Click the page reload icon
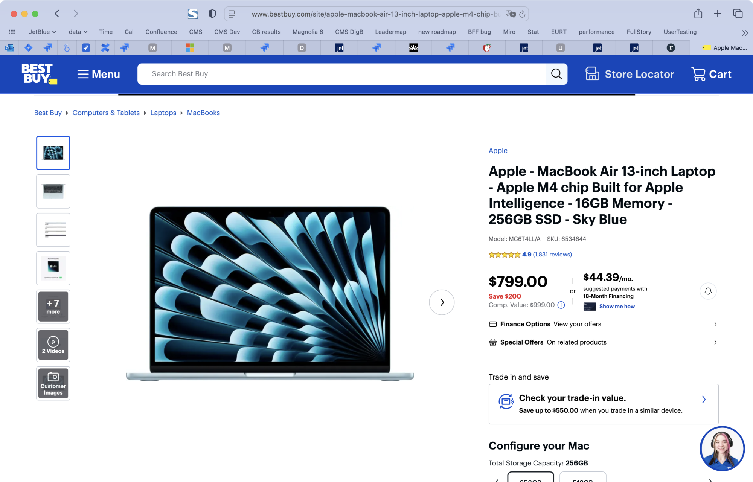 522,14
